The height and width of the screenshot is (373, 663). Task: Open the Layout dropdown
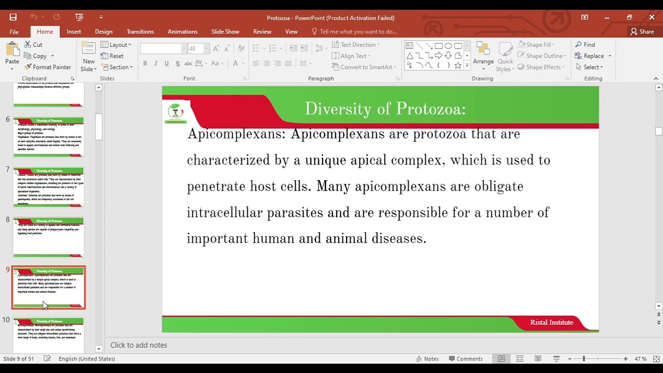coord(116,45)
